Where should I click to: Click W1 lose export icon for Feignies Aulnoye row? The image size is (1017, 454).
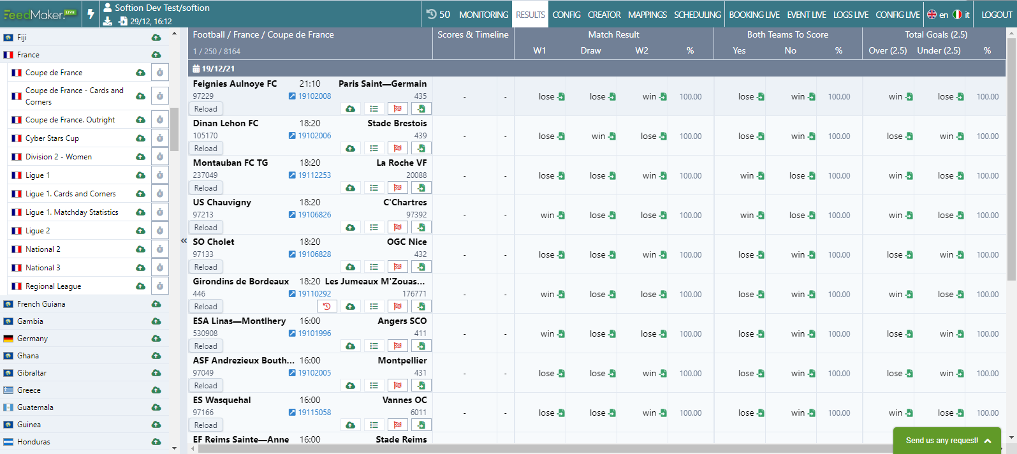[x=561, y=97]
